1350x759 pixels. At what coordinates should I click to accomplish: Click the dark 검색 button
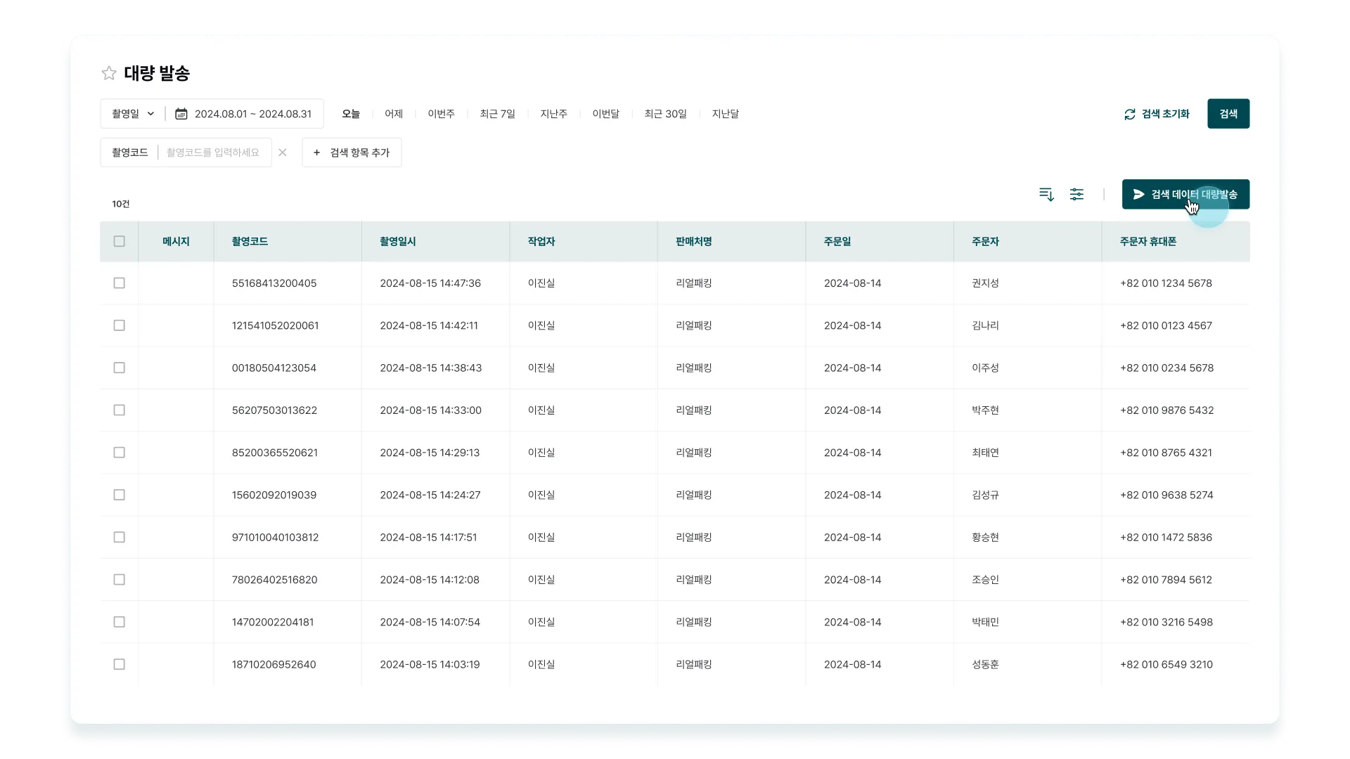pyautogui.click(x=1228, y=114)
